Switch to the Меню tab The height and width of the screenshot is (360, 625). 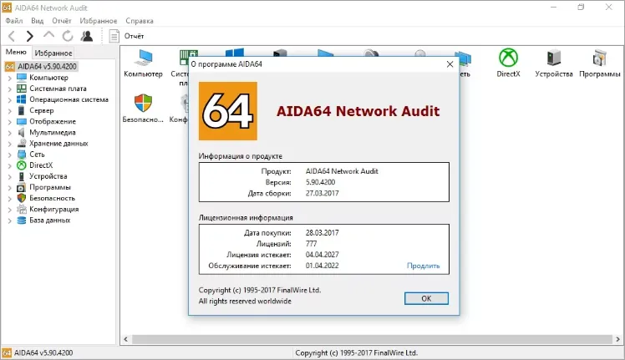(x=16, y=53)
